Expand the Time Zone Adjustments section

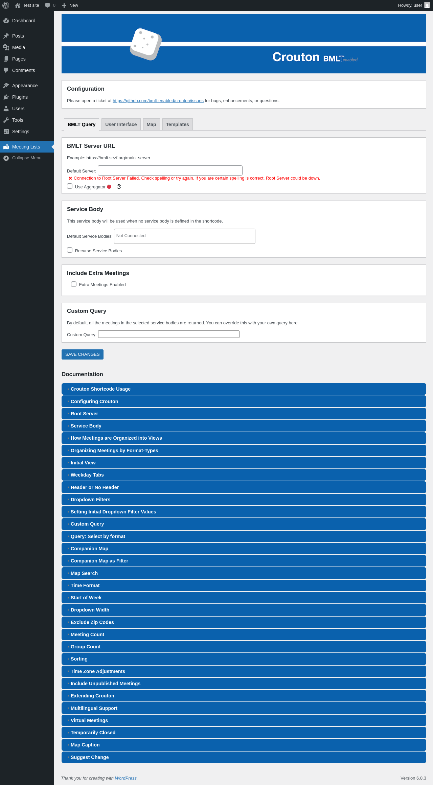point(244,671)
